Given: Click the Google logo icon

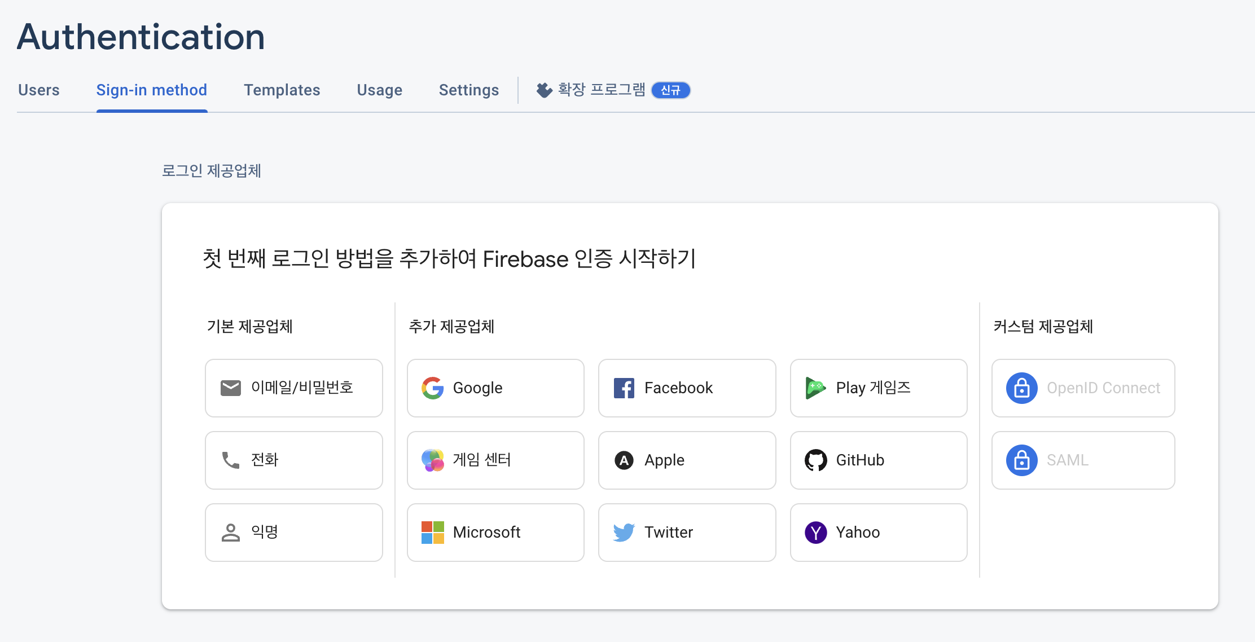Looking at the screenshot, I should 432,388.
